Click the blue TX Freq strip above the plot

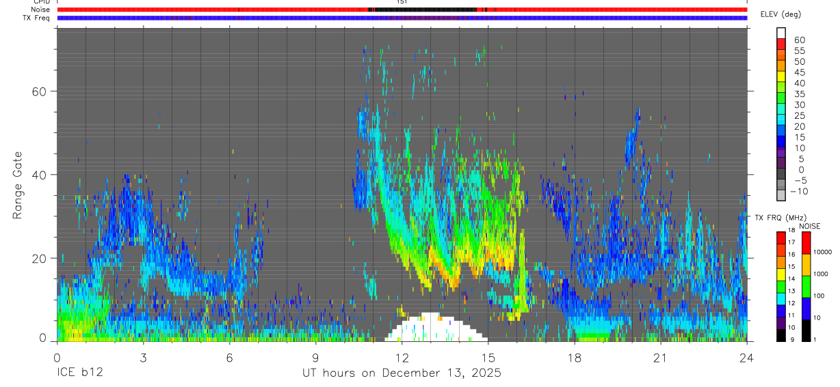402,18
